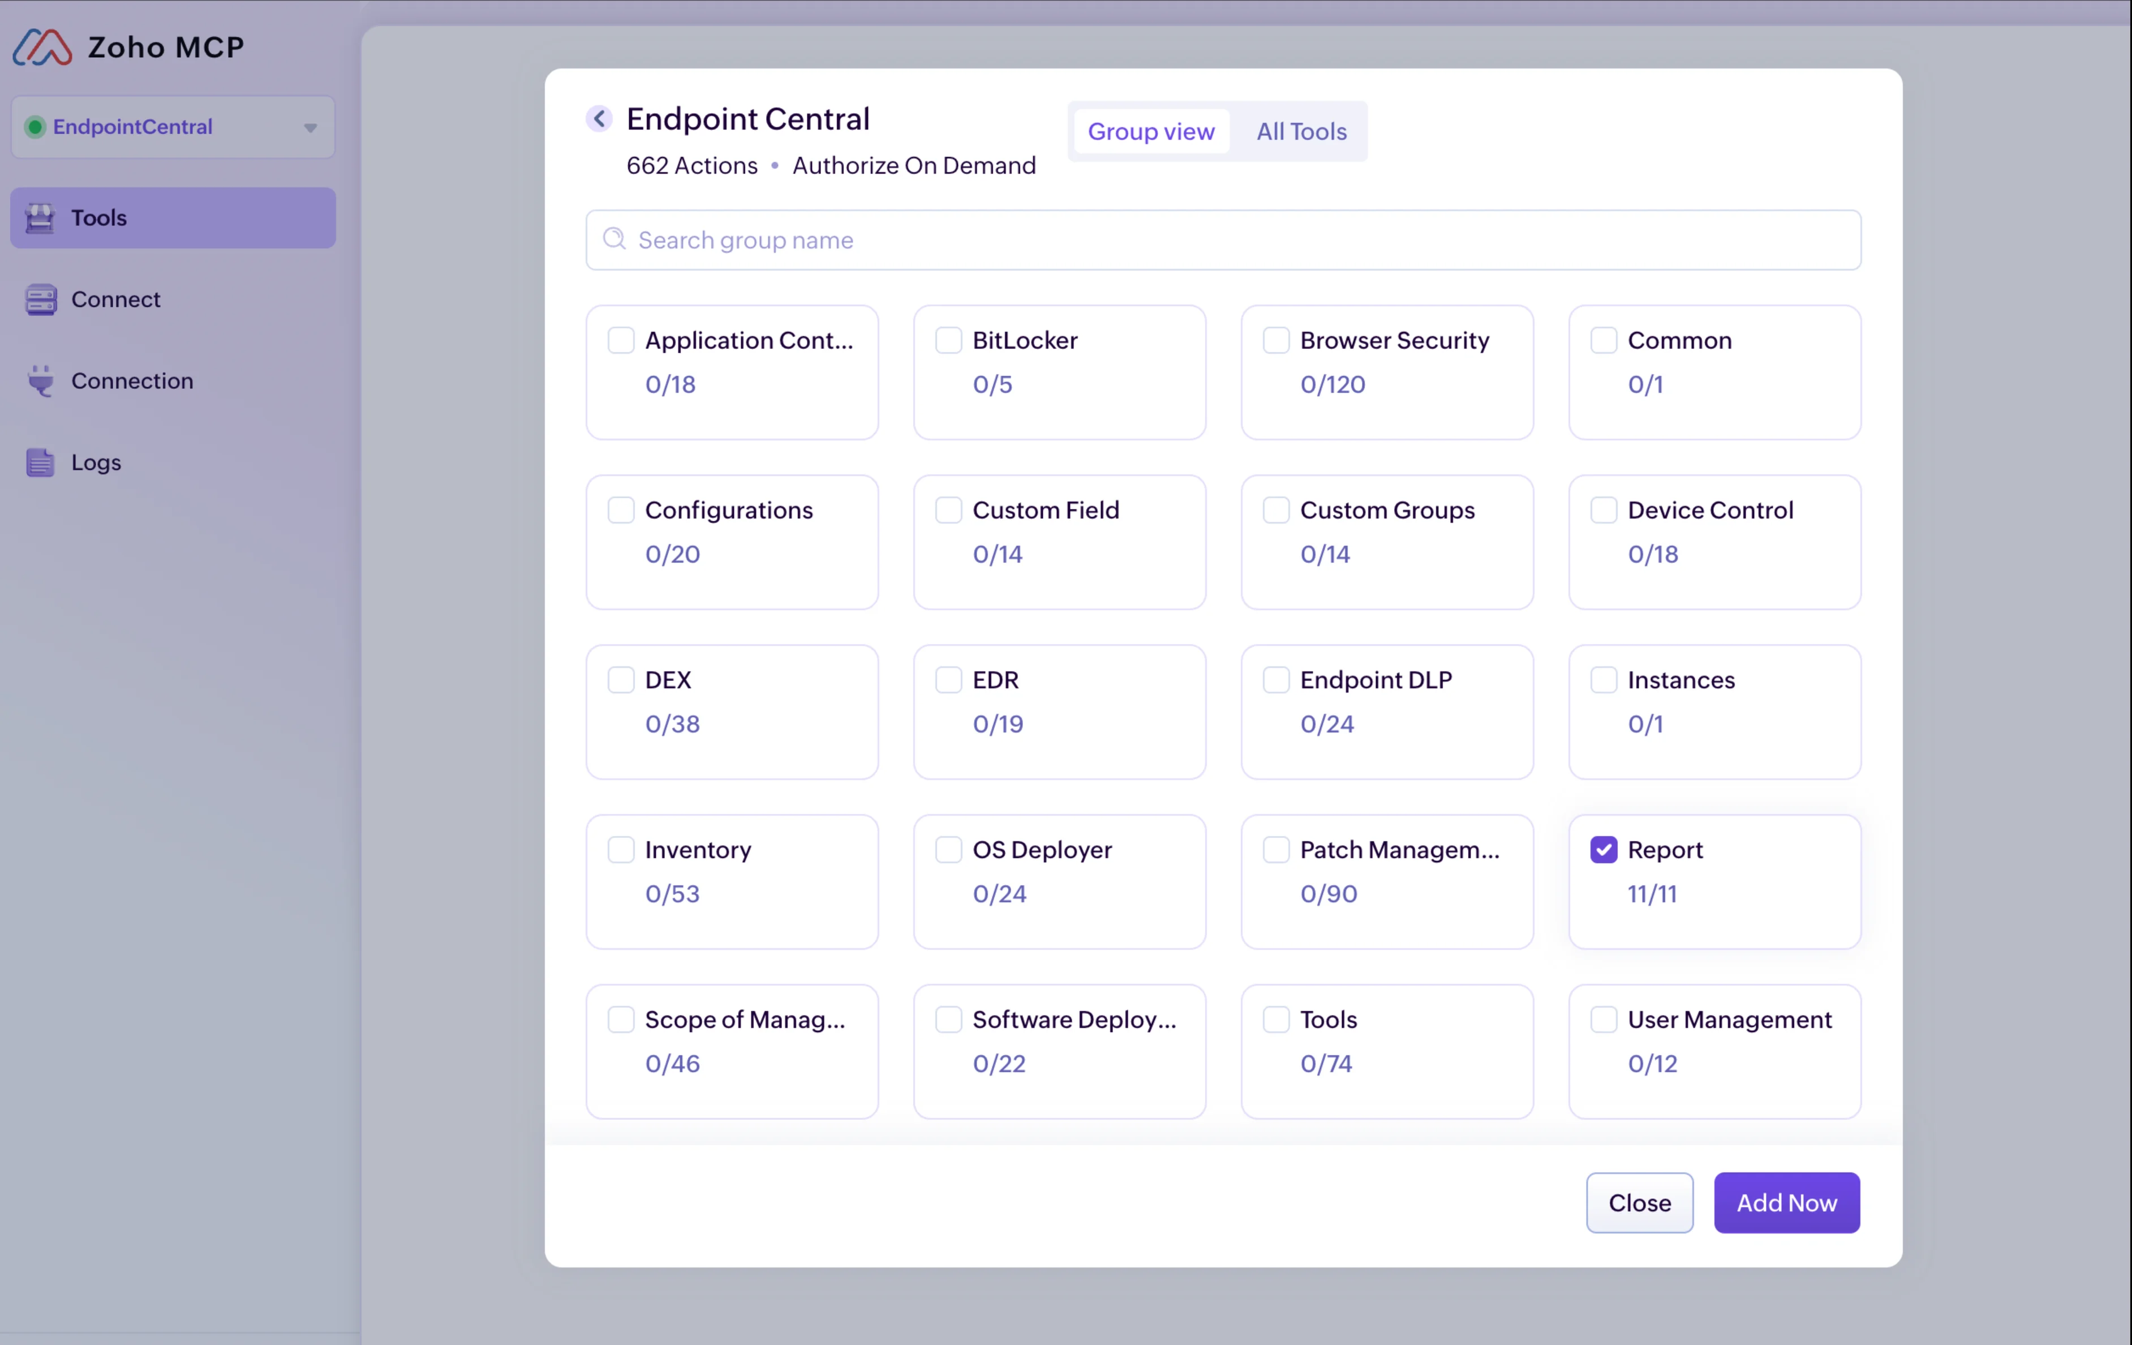The image size is (2132, 1345).
Task: Click the Connect sidebar icon
Action: 40,299
